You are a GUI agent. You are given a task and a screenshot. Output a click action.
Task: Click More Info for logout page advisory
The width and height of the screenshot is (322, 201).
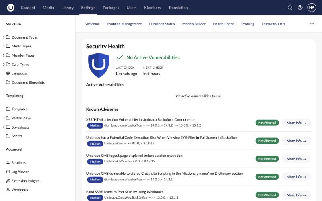tap(296, 159)
